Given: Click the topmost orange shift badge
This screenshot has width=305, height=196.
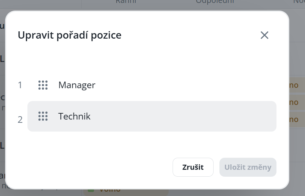Looking at the screenshot, I should 297,86.
